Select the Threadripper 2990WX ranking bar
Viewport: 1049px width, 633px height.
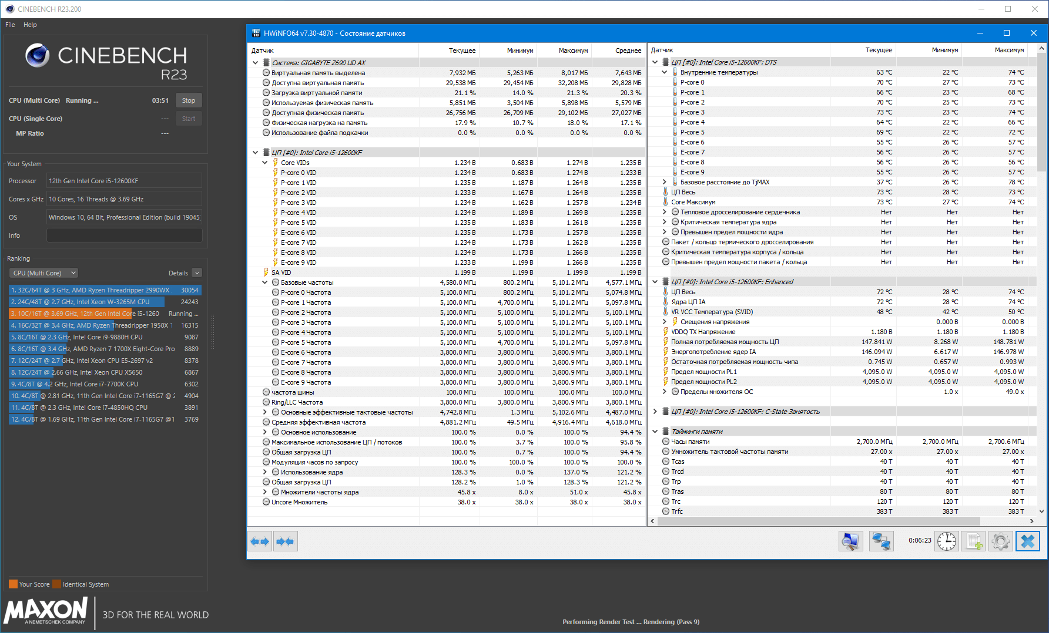point(105,290)
